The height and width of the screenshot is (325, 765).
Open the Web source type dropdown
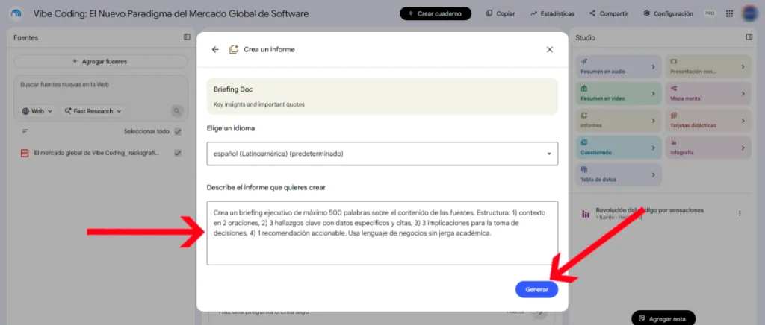click(x=37, y=111)
